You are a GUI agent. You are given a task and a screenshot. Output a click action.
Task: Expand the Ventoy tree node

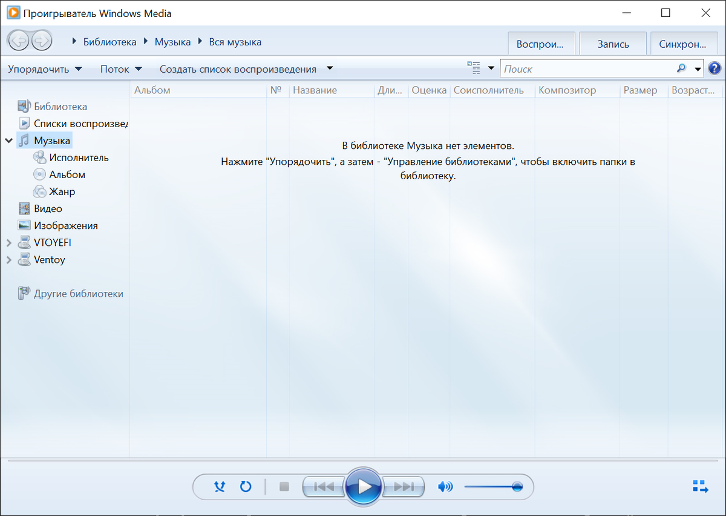[8, 260]
